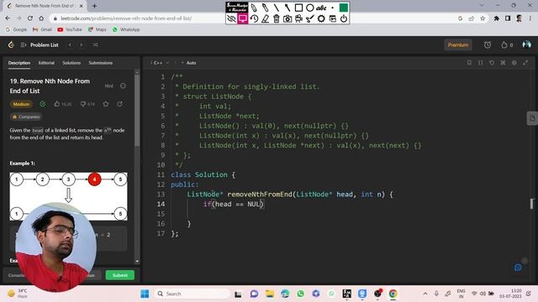Image resolution: width=538 pixels, height=302 pixels.
Task: Go to next problem arrow
Action: point(82,44)
